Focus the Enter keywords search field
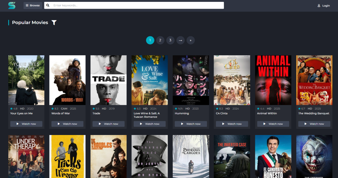 click(134, 5)
